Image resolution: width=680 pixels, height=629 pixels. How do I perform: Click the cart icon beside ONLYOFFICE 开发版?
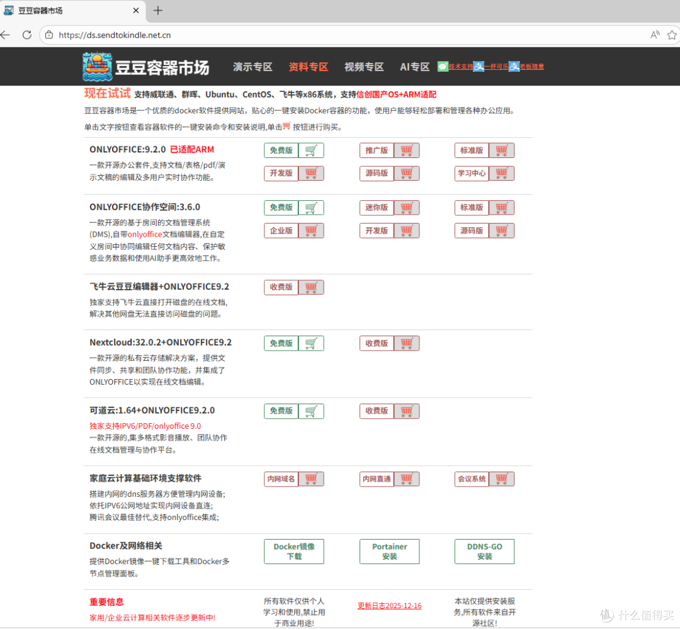pyautogui.click(x=311, y=174)
